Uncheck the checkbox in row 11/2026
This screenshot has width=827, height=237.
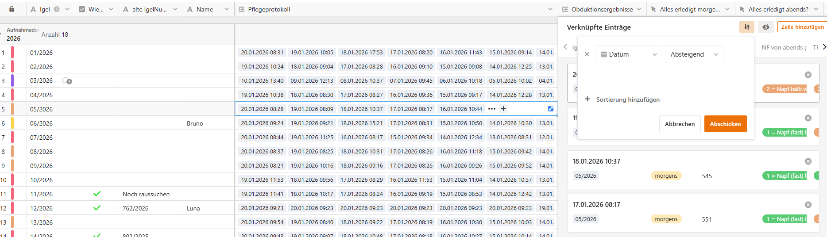pos(97,194)
